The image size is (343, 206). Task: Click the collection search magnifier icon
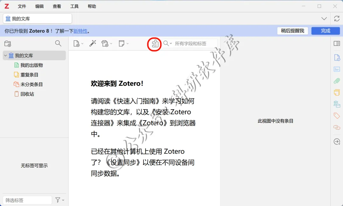(58, 43)
